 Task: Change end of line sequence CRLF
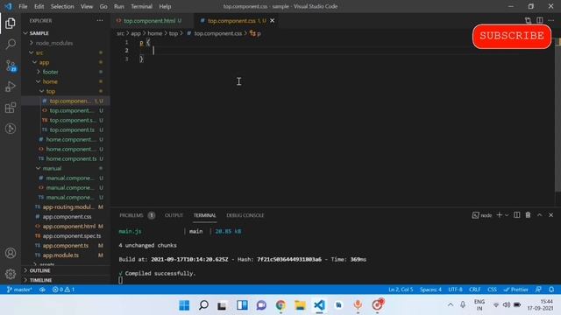[475, 290]
